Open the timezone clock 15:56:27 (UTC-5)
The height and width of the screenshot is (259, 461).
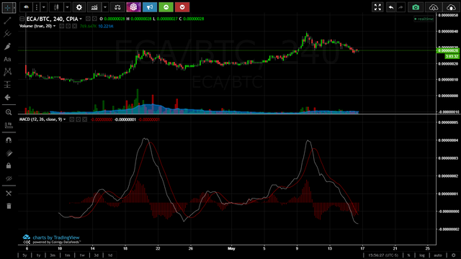(383, 255)
